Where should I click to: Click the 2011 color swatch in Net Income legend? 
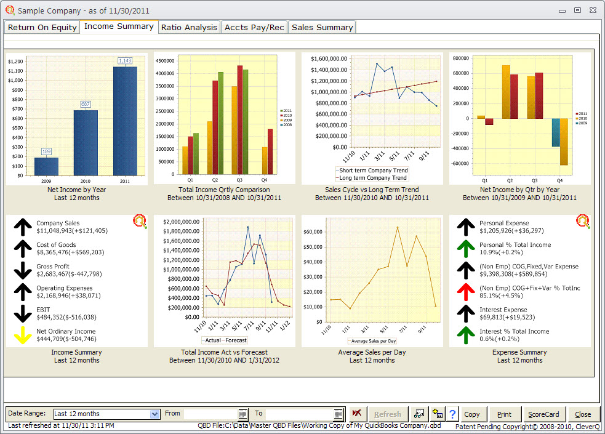[x=577, y=113]
